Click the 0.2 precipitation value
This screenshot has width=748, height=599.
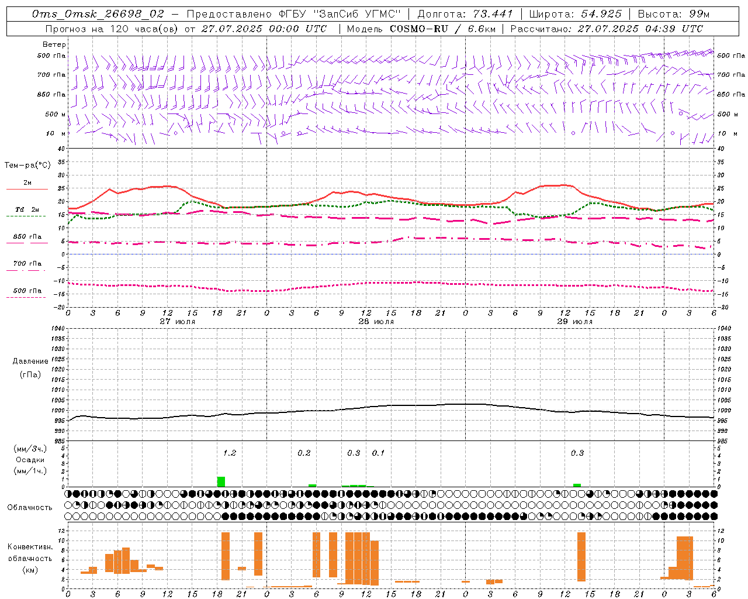click(x=304, y=453)
